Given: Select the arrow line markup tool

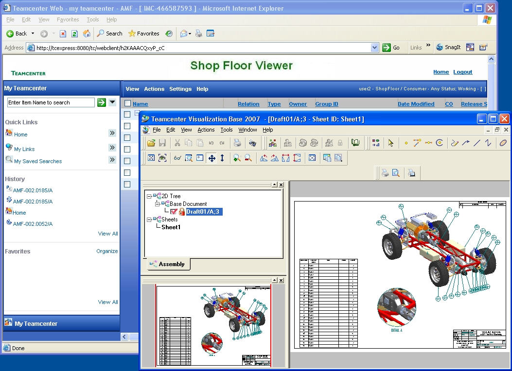Looking at the screenshot, I should [466, 143].
